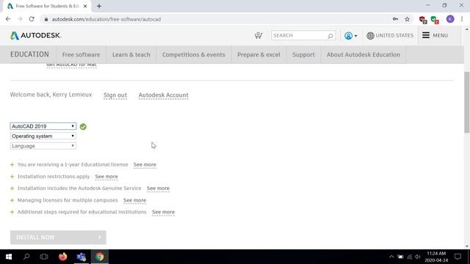Open the Learn & teach menu
The width and height of the screenshot is (470, 264).
pos(131,55)
